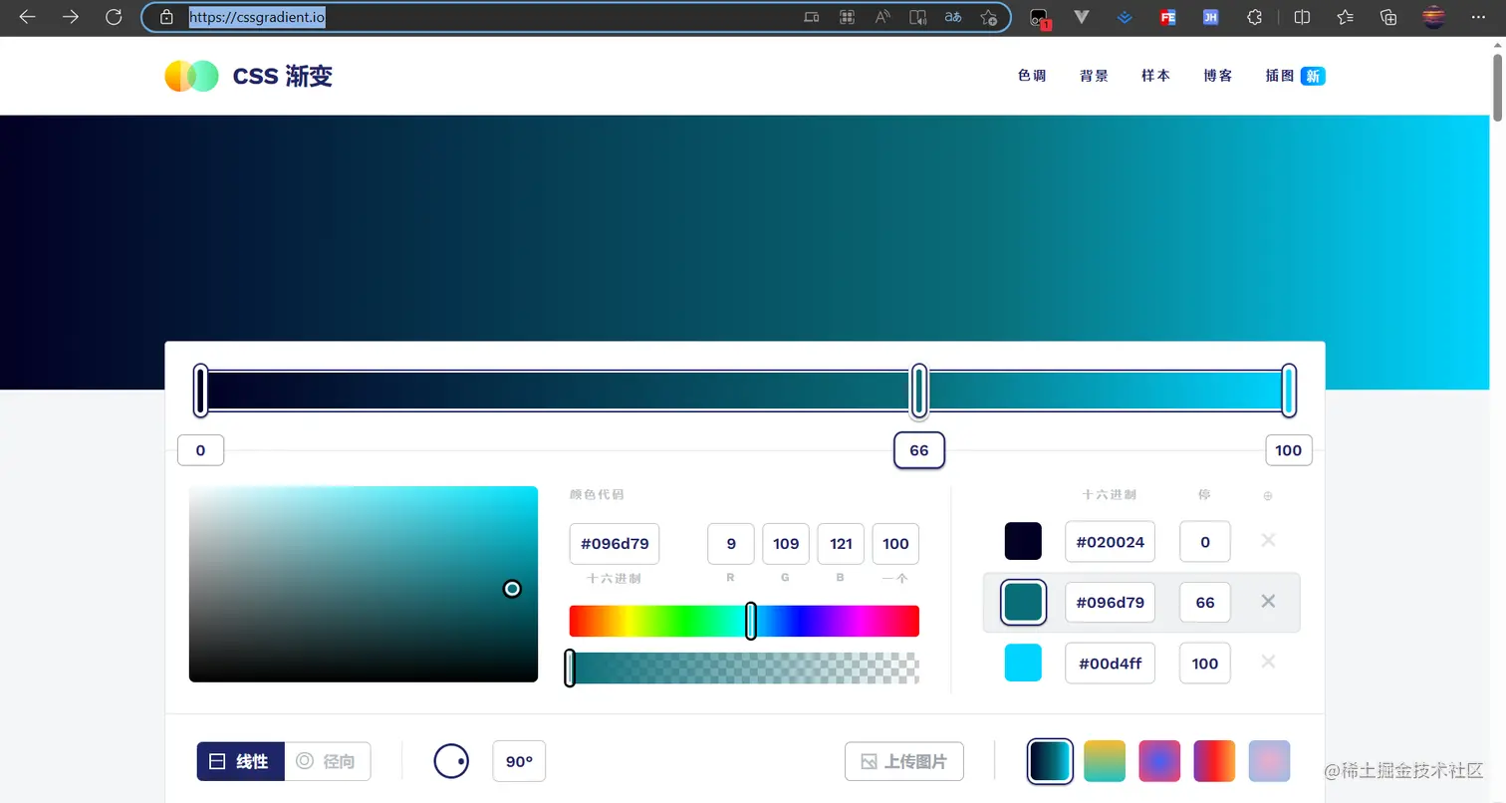Select the cyan #00d4ff swatch
The image size is (1506, 803).
[1023, 663]
